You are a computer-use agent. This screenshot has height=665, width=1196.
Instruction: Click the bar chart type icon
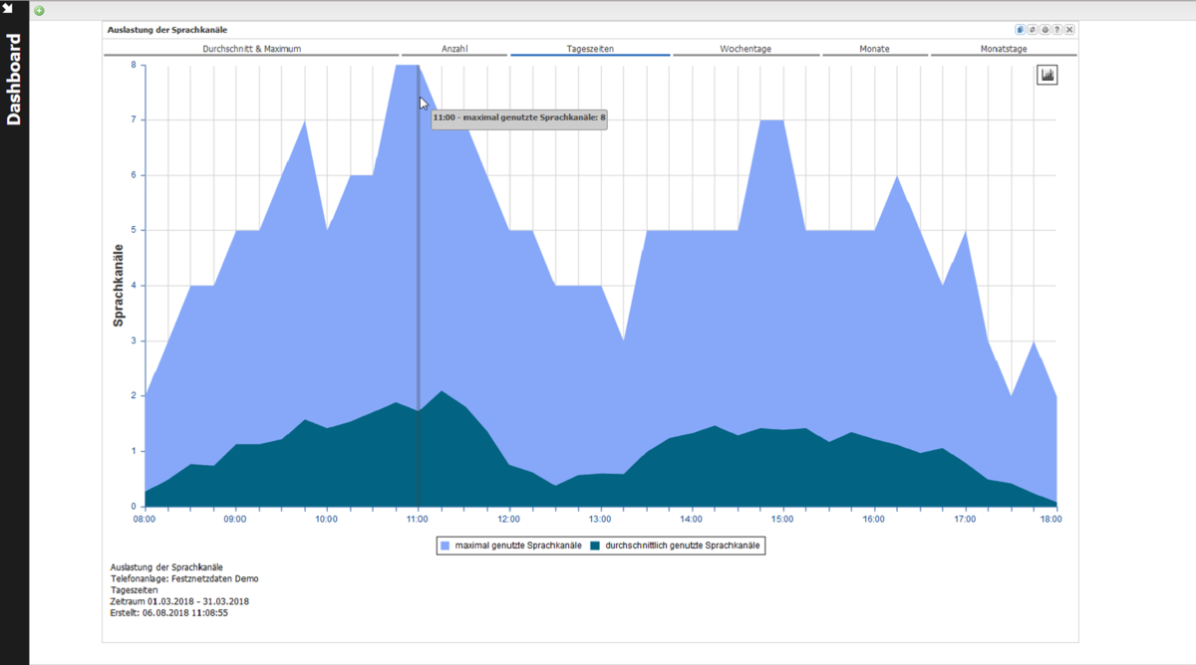tap(1047, 75)
